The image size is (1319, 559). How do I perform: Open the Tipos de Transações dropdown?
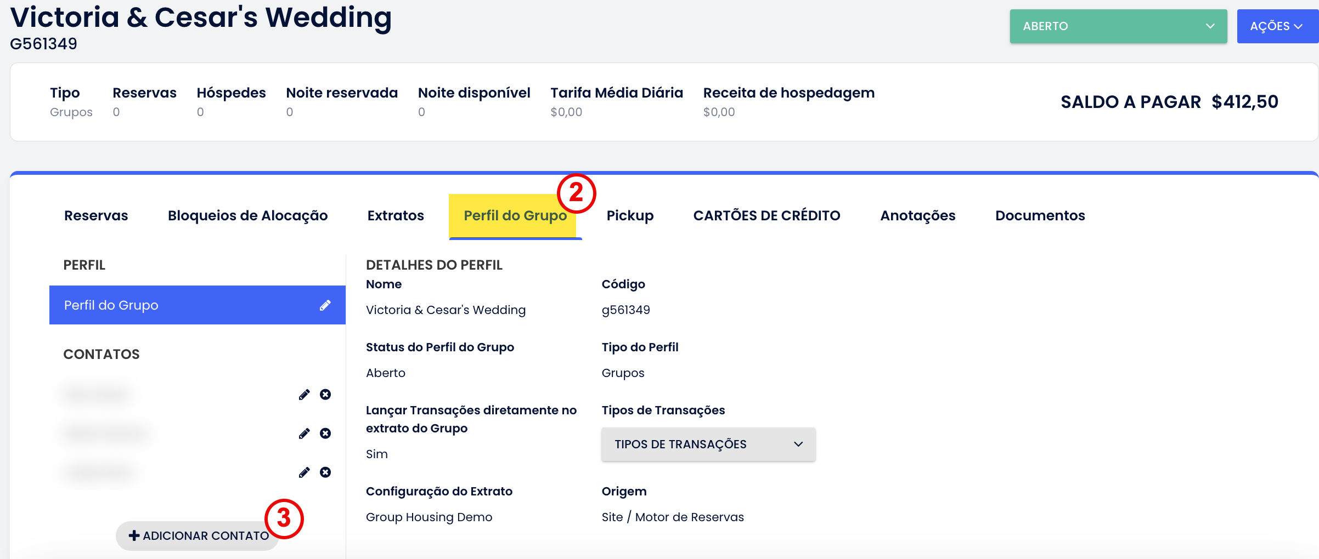coord(708,444)
